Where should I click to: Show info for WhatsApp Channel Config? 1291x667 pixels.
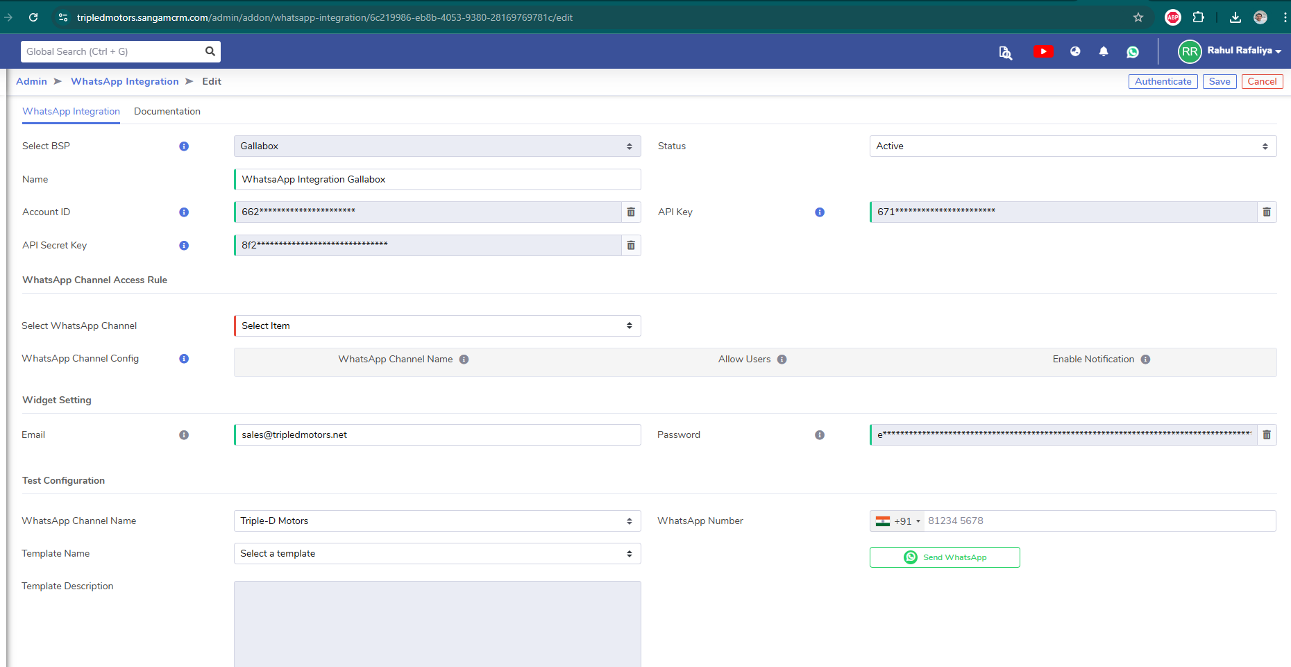coord(184,359)
